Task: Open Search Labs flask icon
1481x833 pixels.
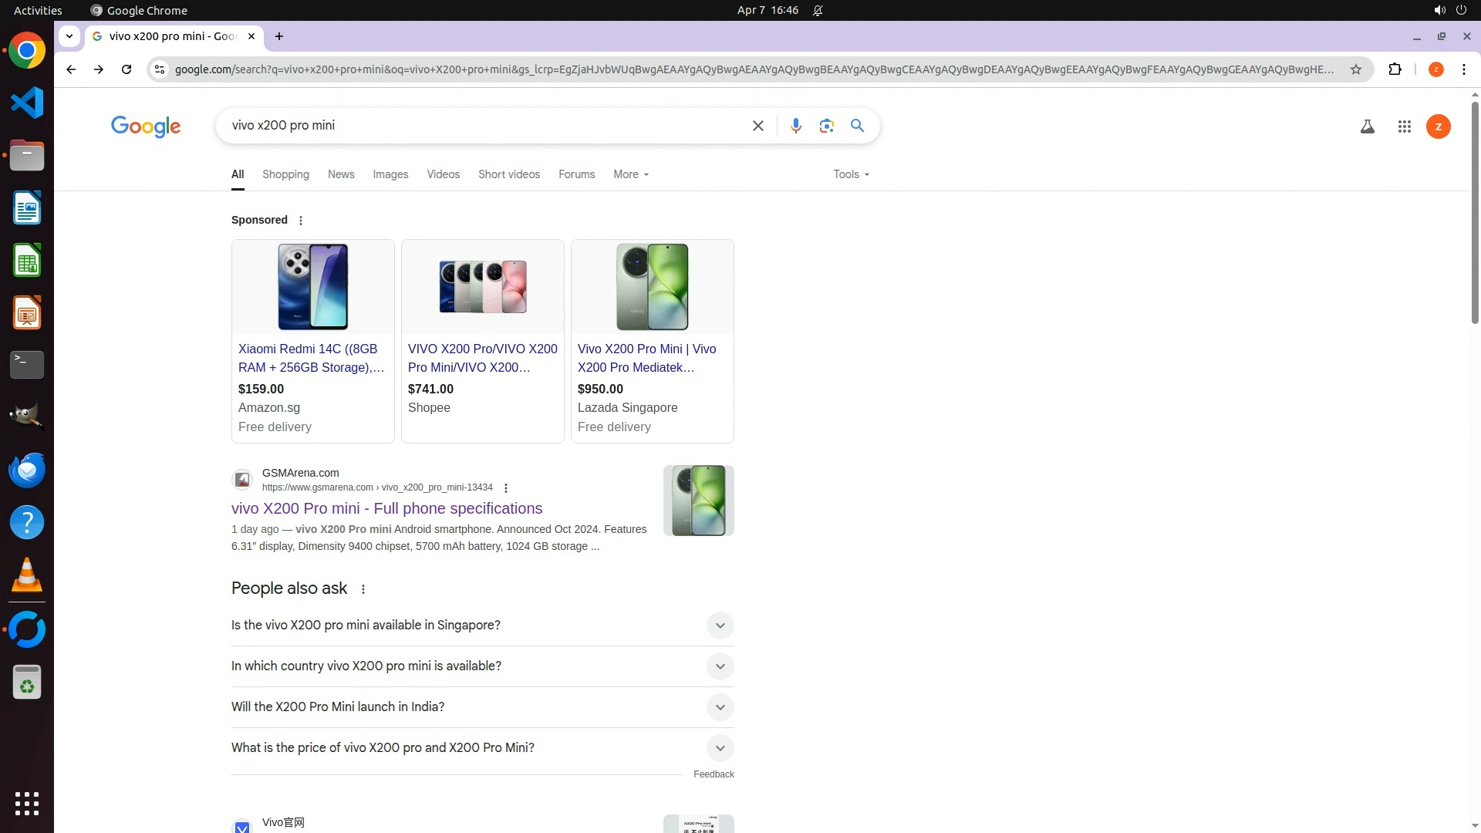Action: click(1367, 126)
